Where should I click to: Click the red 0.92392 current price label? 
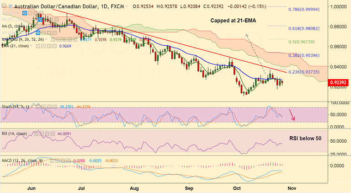pyautogui.click(x=338, y=82)
